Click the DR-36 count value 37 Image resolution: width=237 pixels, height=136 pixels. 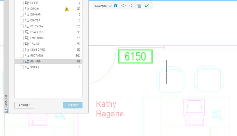79,9
